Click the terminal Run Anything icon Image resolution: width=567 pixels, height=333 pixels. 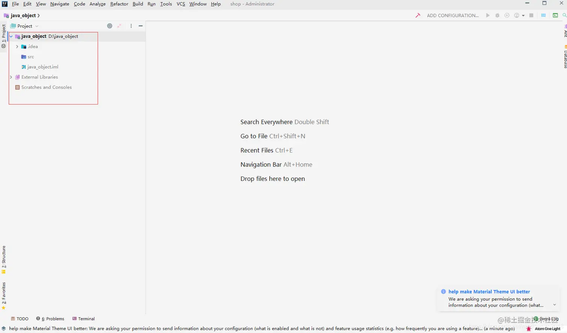555,15
